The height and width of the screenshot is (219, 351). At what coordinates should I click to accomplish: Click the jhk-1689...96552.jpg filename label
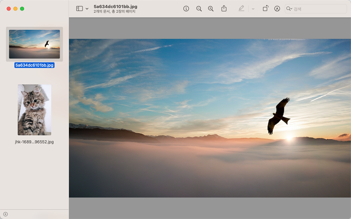[34, 142]
